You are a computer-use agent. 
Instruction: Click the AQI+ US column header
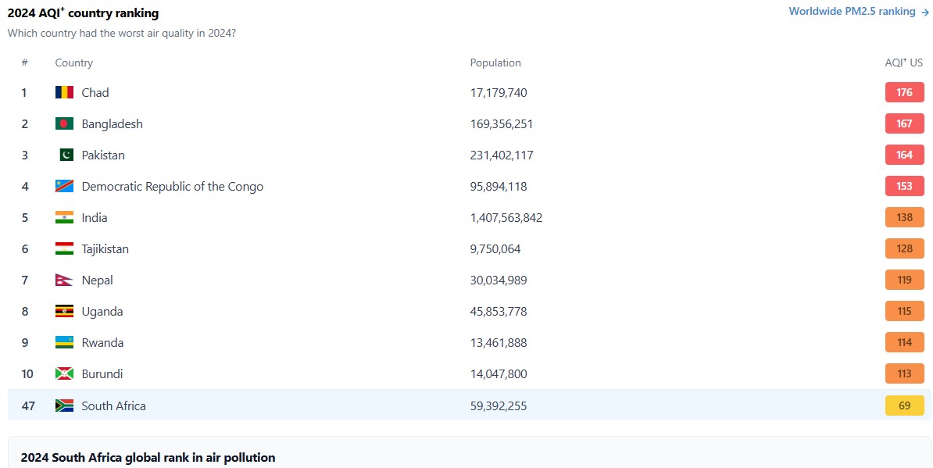903,63
